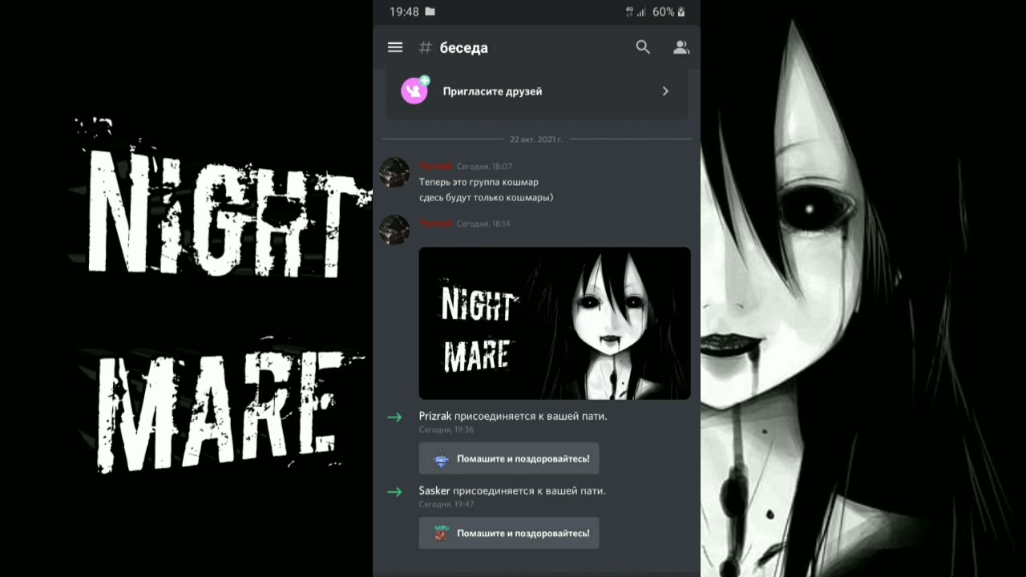Tap the wave sticker icon for Prizrak

click(441, 459)
